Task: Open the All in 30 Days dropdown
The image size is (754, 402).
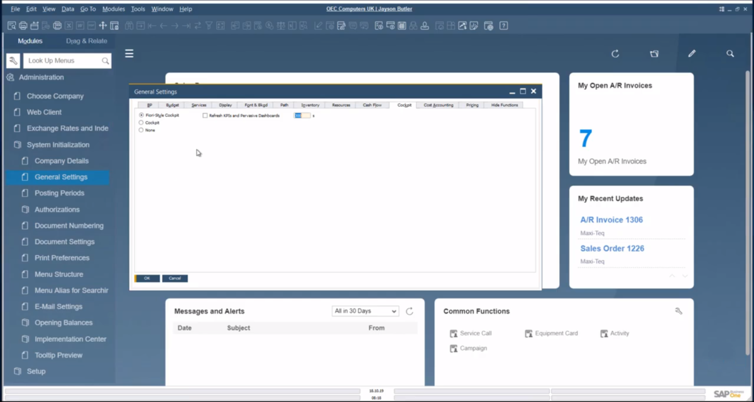Action: tap(365, 312)
